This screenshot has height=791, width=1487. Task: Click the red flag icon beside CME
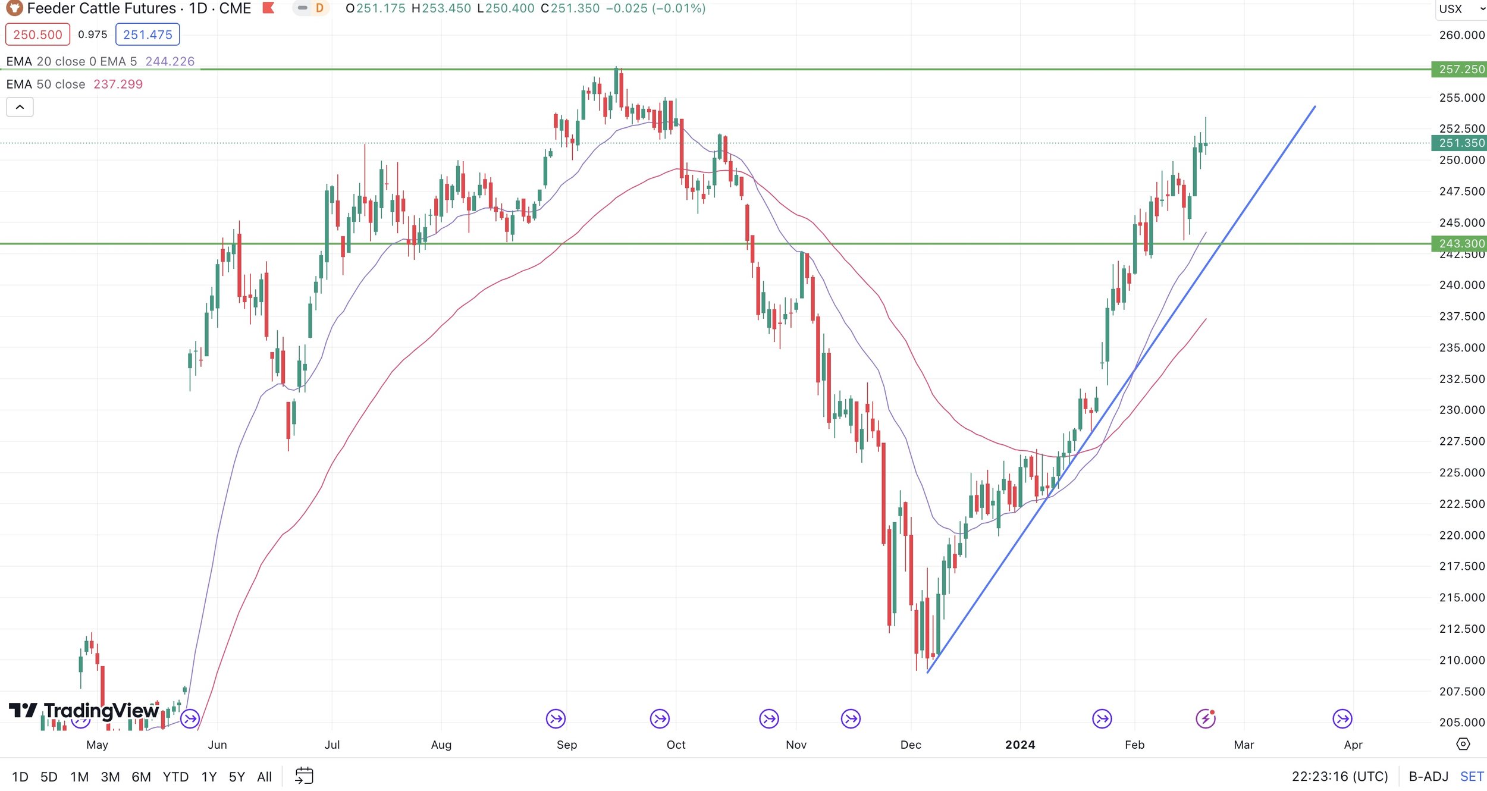[x=268, y=8]
